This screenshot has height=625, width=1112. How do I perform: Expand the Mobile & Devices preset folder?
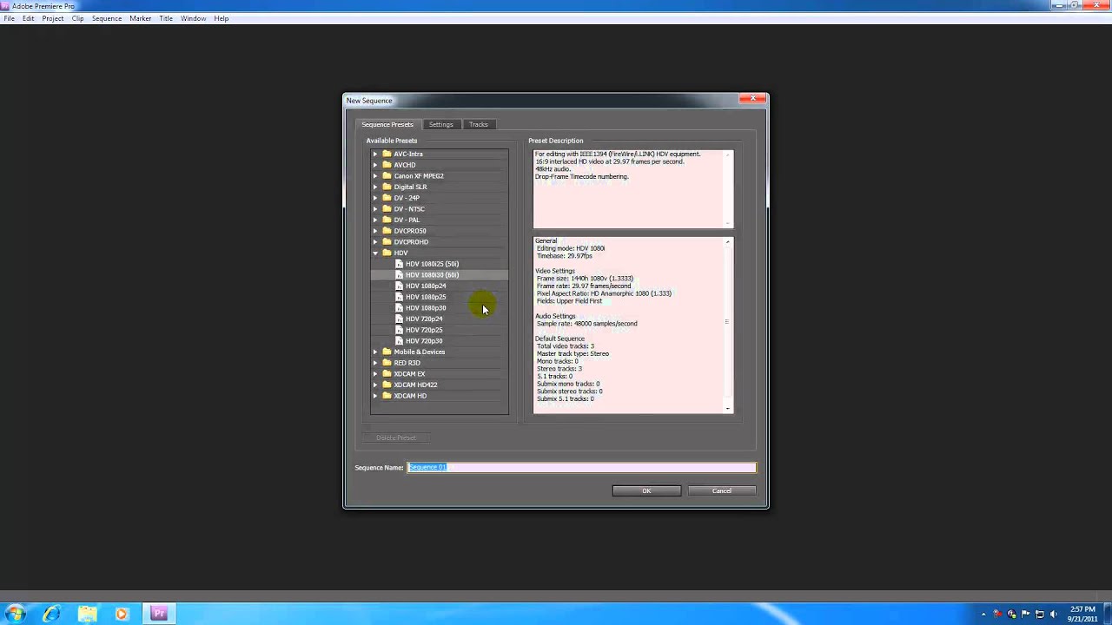coord(375,352)
